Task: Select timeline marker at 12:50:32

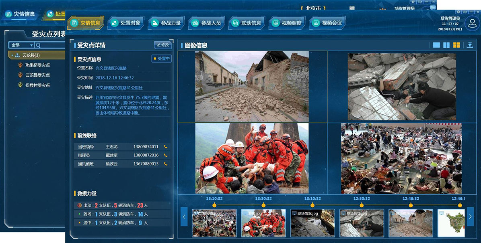Action: click(362, 205)
